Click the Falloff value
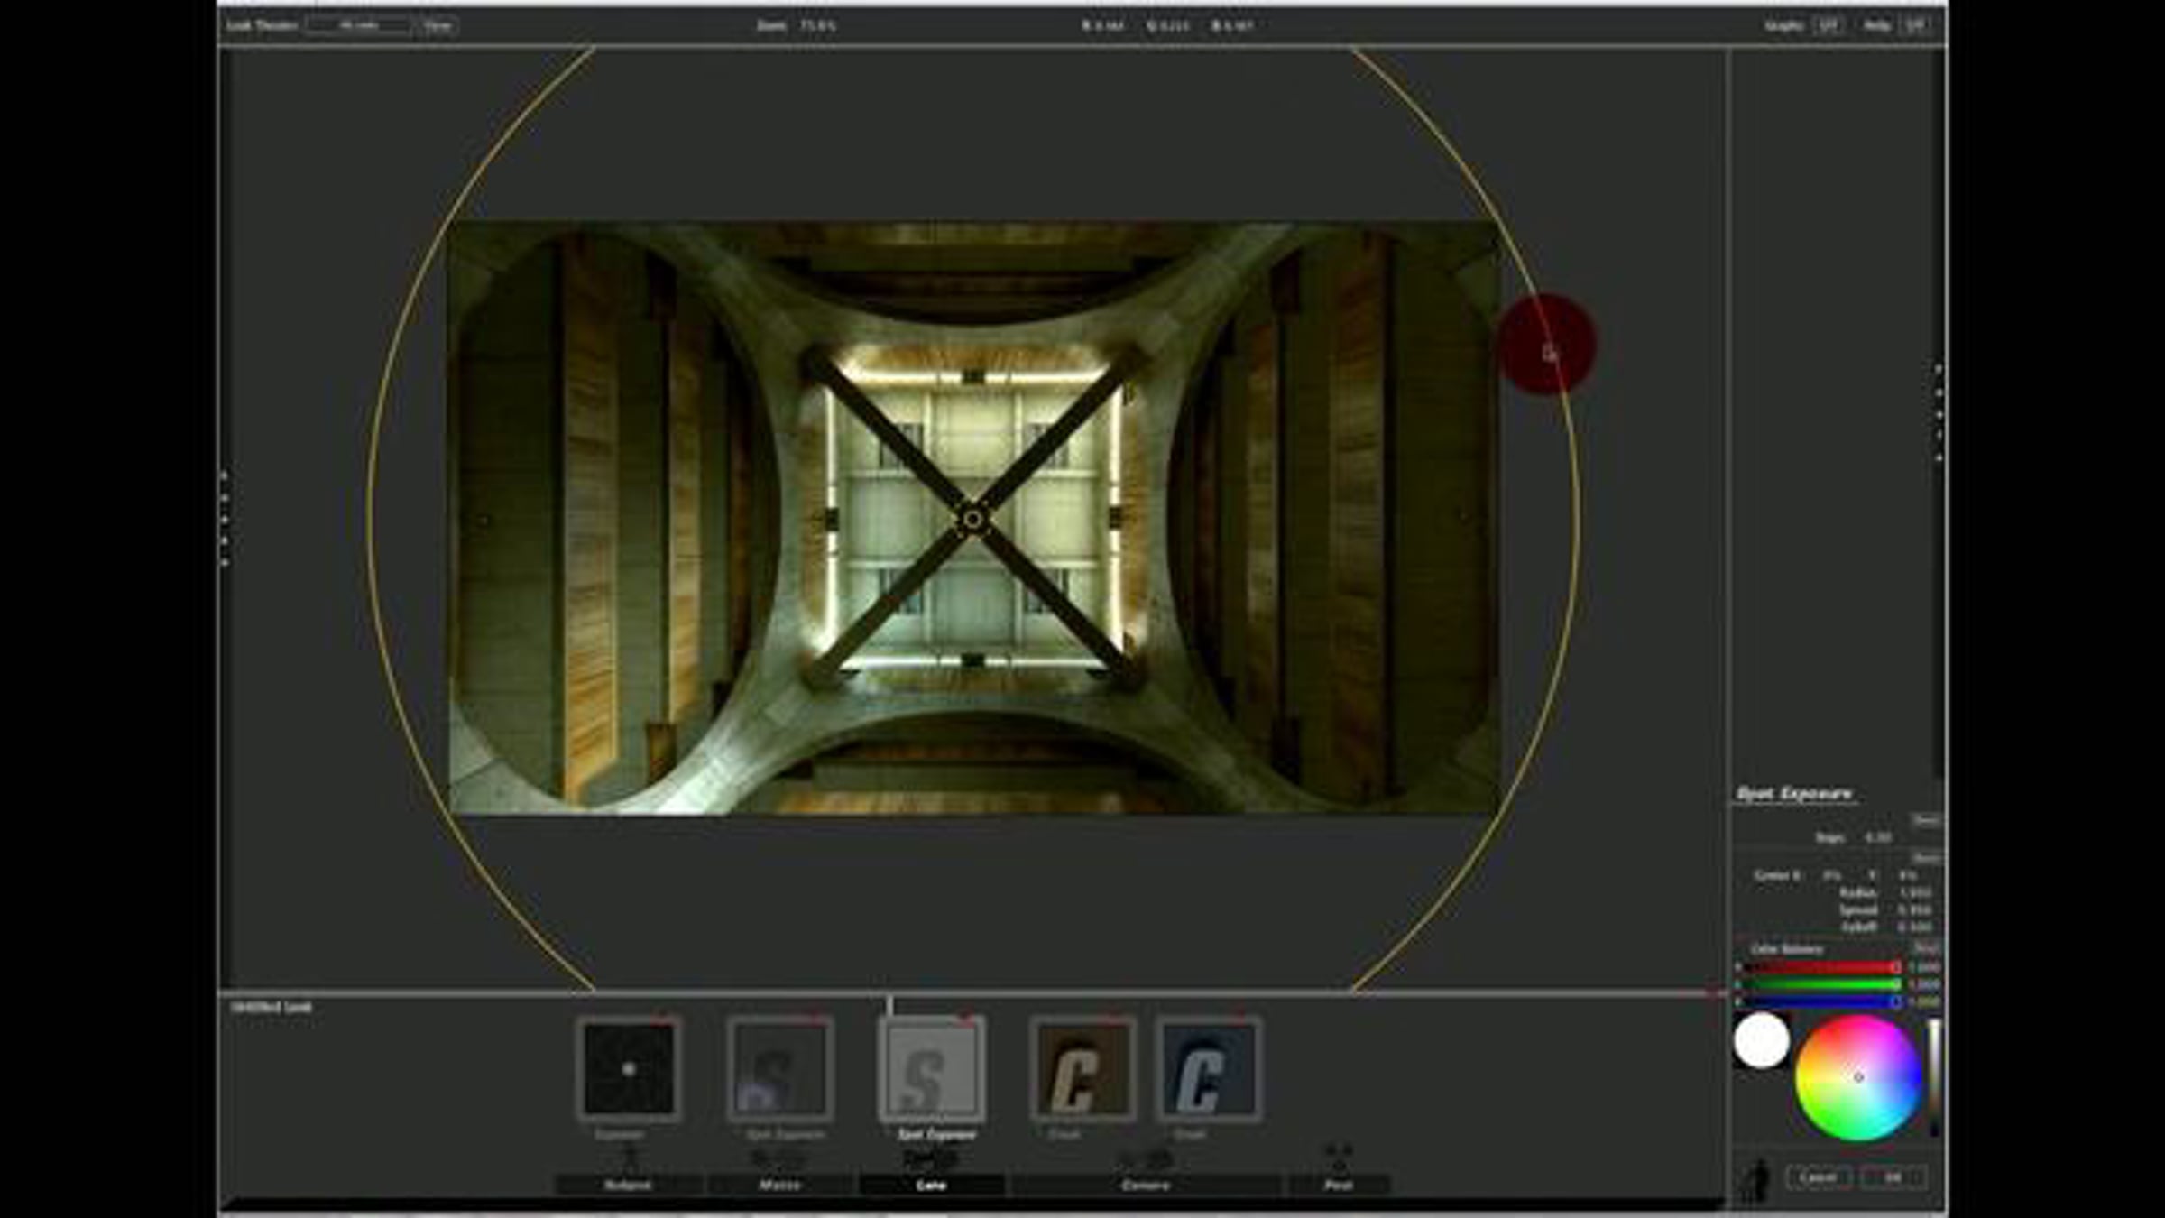The height and width of the screenshot is (1218, 2165). pos(1914,927)
